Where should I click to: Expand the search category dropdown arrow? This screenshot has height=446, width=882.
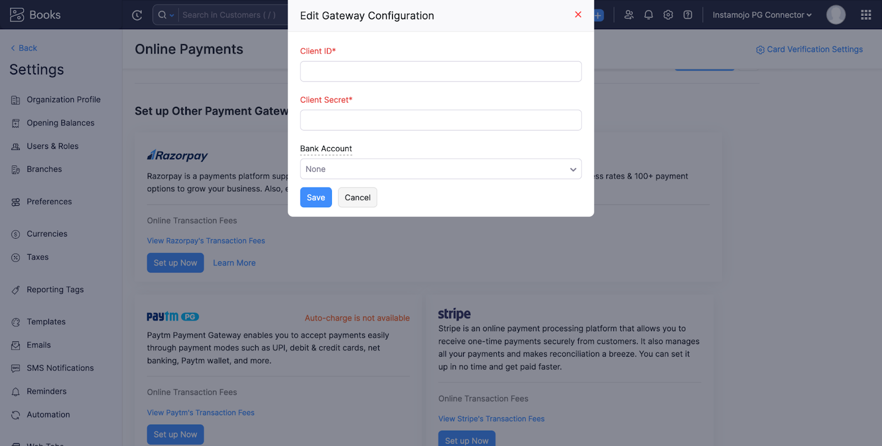click(172, 15)
